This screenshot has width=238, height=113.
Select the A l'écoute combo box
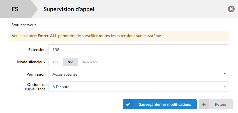139,87
